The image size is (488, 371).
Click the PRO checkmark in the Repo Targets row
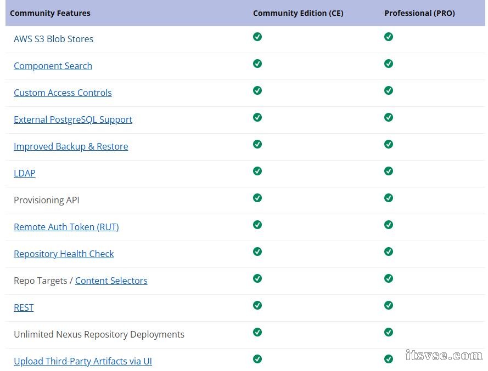[389, 278]
